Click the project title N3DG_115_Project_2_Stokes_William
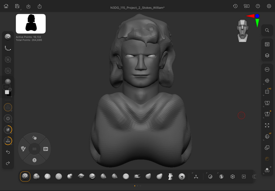This screenshot has width=275, height=191. tap(137, 8)
